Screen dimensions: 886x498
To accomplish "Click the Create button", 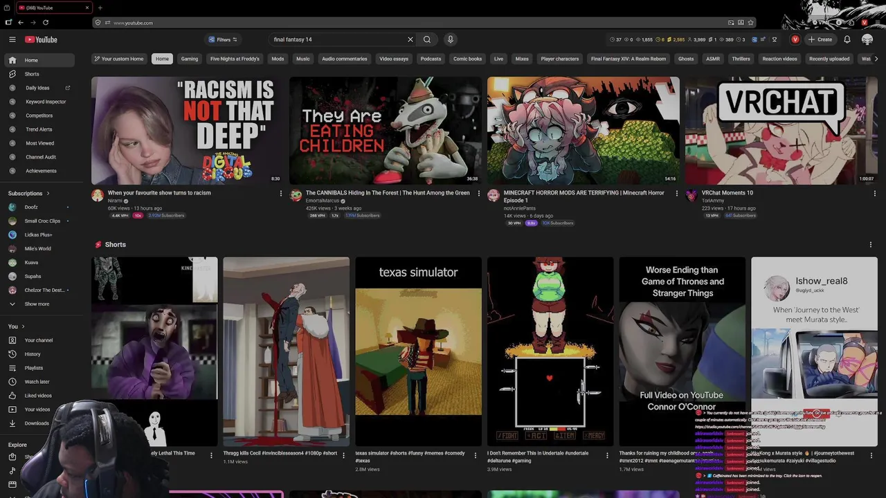I will coord(820,39).
